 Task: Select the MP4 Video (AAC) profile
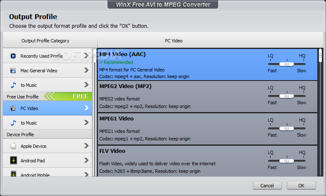click(x=207, y=64)
